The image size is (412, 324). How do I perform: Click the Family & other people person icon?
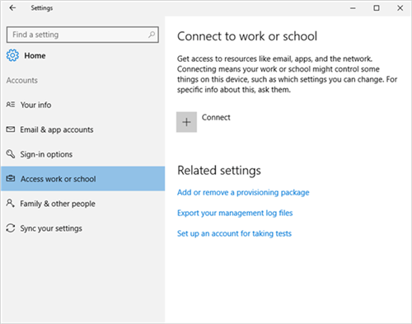click(x=11, y=204)
